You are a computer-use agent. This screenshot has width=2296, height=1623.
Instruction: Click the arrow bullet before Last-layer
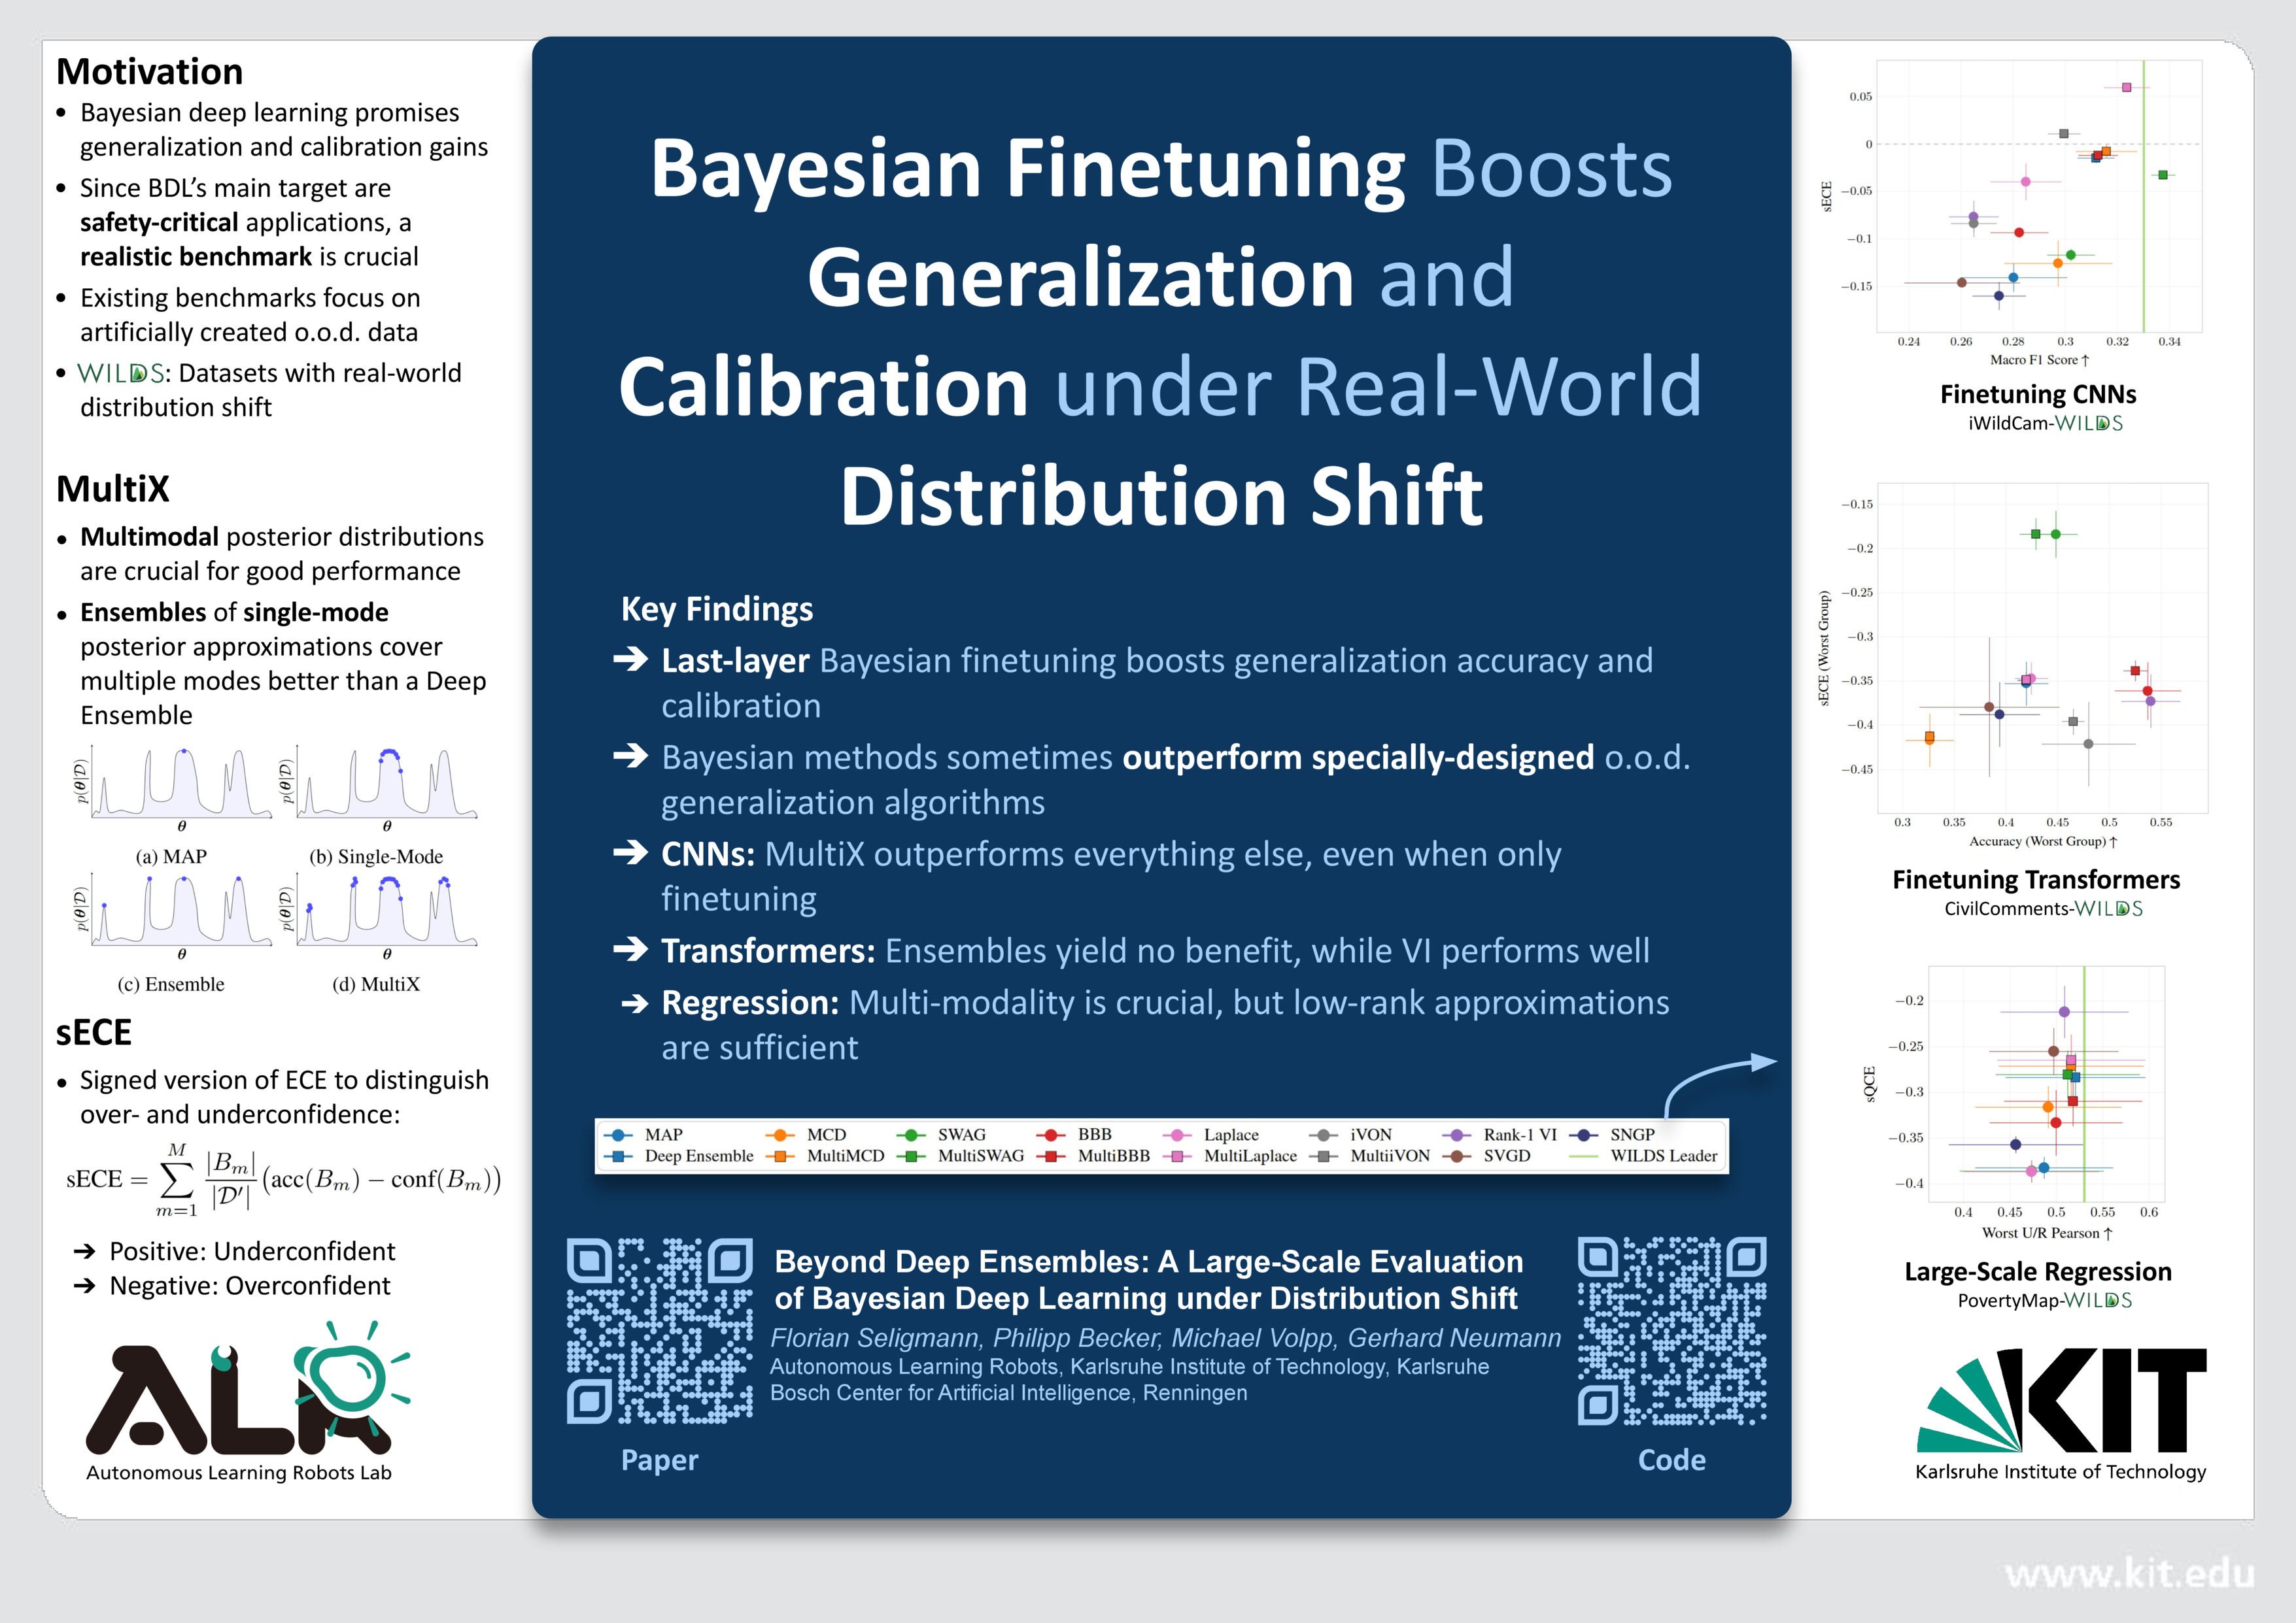pyautogui.click(x=631, y=659)
